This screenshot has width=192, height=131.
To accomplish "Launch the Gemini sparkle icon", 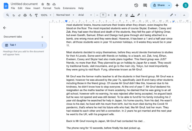I will (177, 5).
